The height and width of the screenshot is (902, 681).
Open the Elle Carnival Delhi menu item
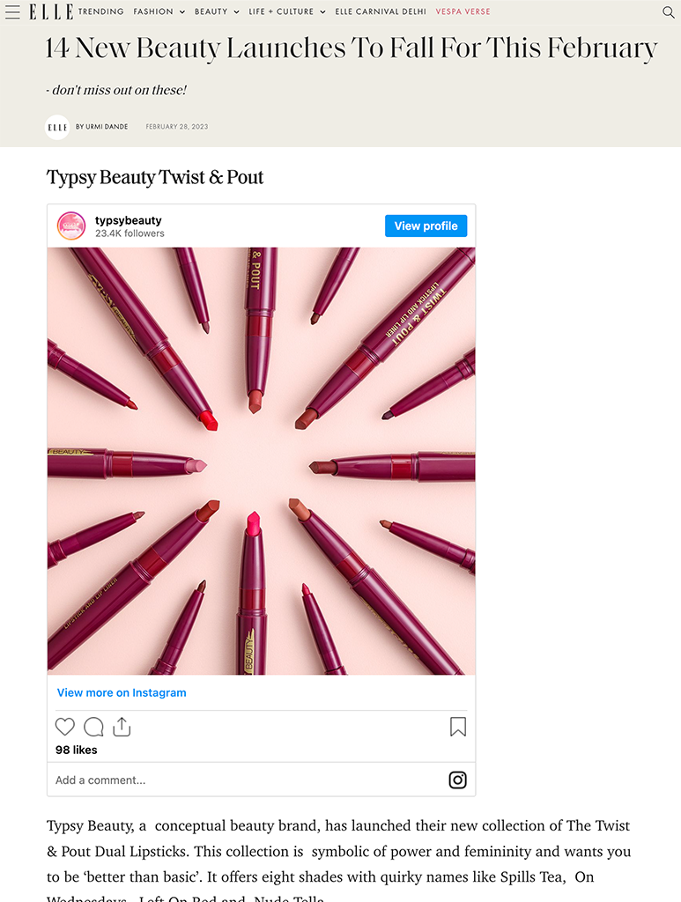[381, 12]
